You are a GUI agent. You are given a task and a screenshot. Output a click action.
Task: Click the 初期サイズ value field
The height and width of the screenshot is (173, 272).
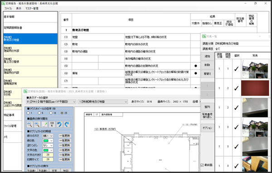[48, 159]
